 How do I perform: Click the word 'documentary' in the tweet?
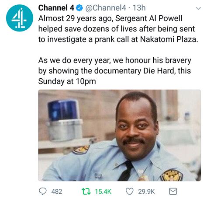point(117,71)
